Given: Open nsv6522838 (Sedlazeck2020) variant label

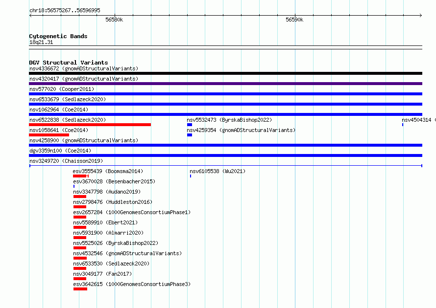Looking at the screenshot, I should [68, 120].
